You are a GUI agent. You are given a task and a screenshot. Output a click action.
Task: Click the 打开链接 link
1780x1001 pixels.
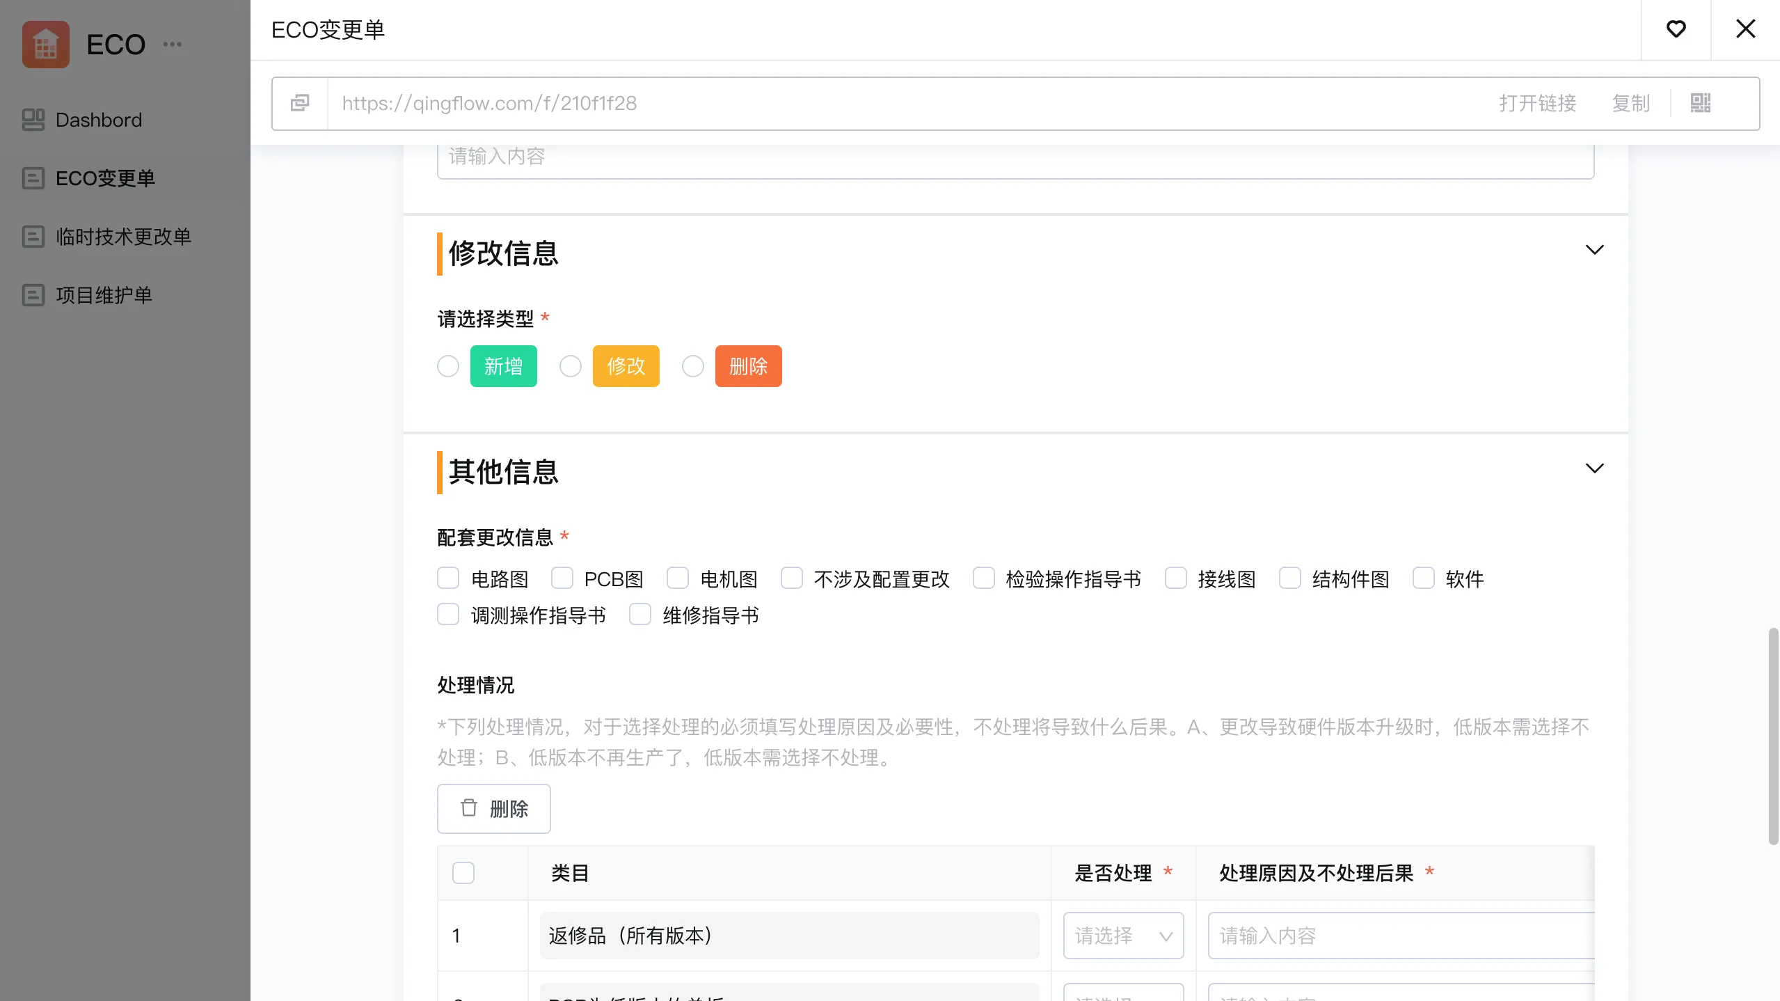pos(1537,103)
